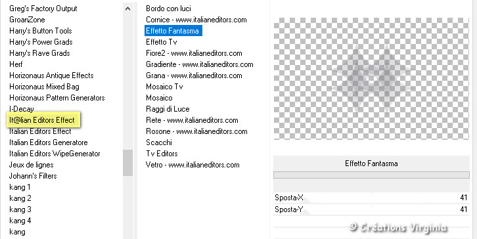Click the Sposta-Y value 41
The width and height of the screenshot is (477, 239).
tap(463, 209)
